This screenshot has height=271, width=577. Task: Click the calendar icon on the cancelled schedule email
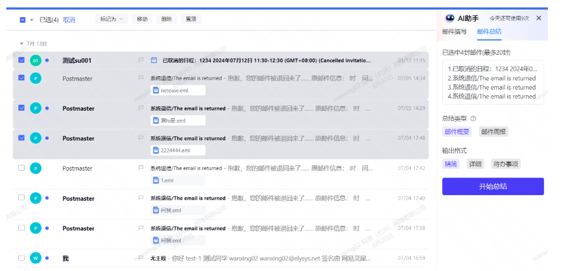(x=154, y=60)
